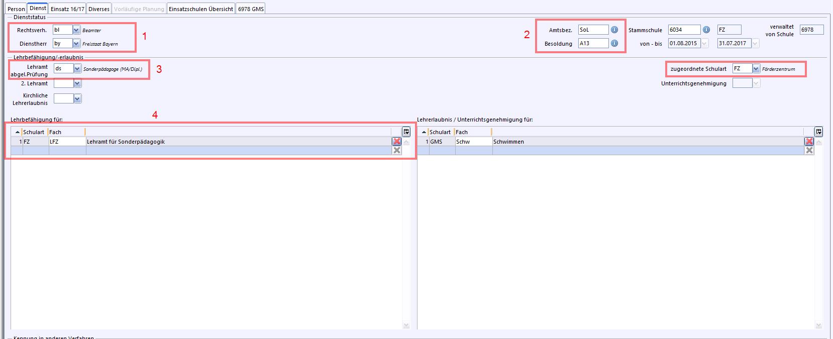Click the verwaltet von Schule field 6978
The image size is (833, 339).
click(x=812, y=30)
